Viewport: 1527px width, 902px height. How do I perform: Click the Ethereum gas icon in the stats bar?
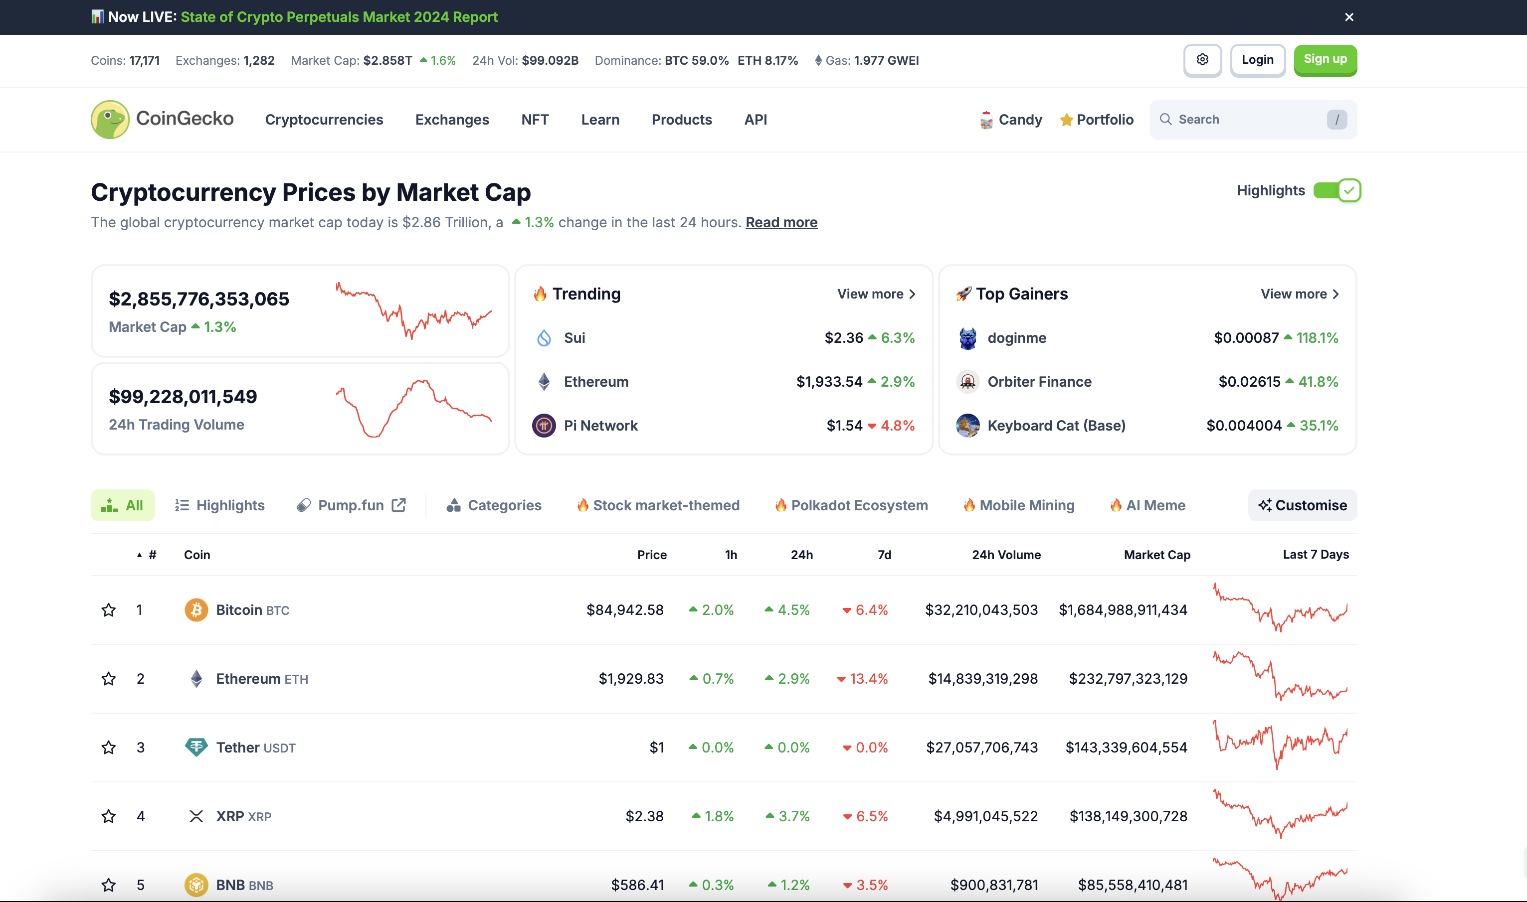[818, 60]
